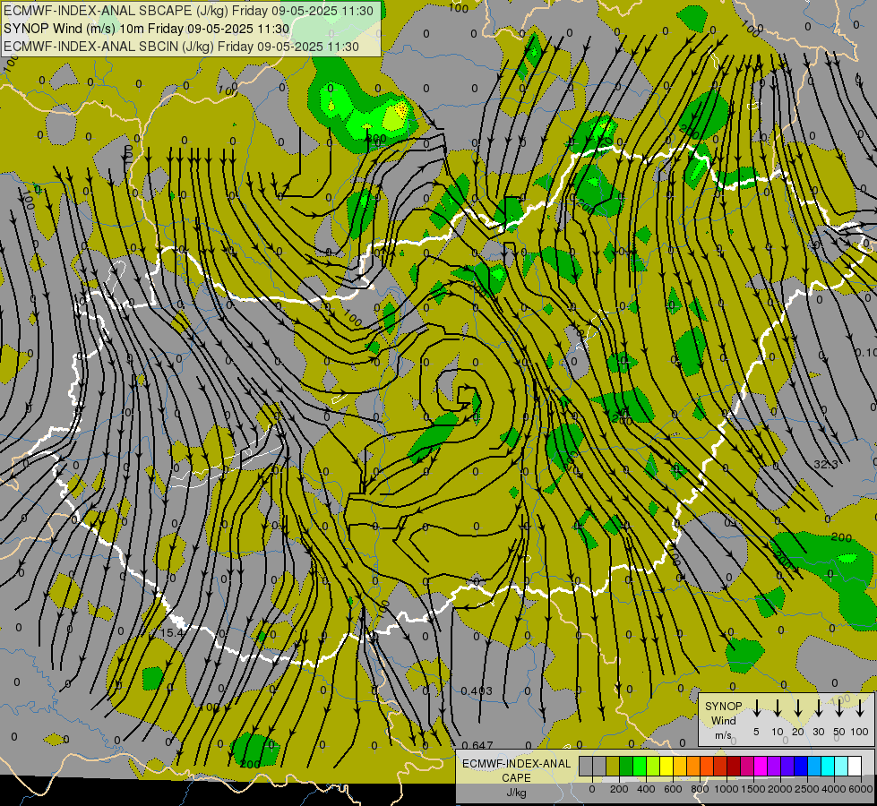The image size is (877, 806).
Task: Pick the cyan swatch before 4000
Action: pyautogui.click(x=827, y=766)
